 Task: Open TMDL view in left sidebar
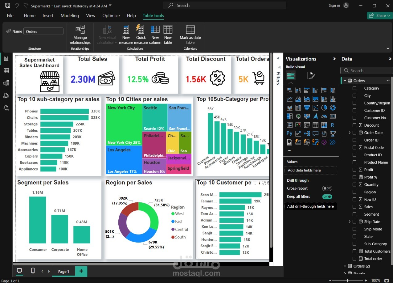click(6, 108)
